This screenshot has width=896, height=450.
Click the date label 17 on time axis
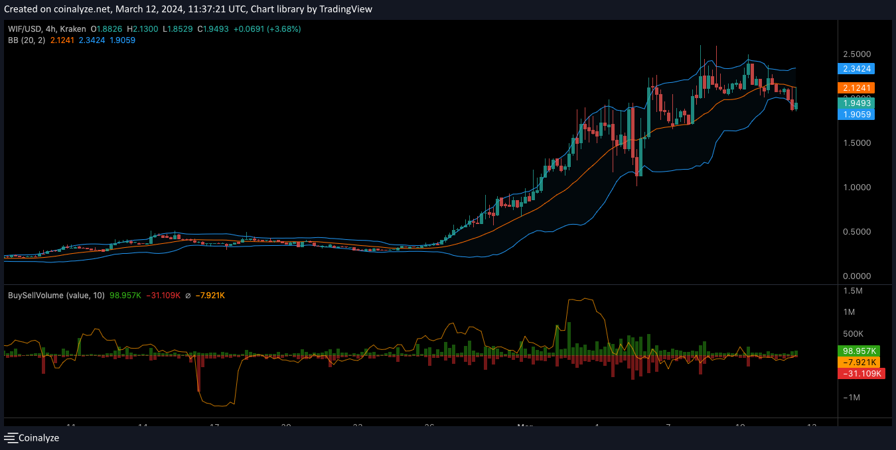pos(214,425)
